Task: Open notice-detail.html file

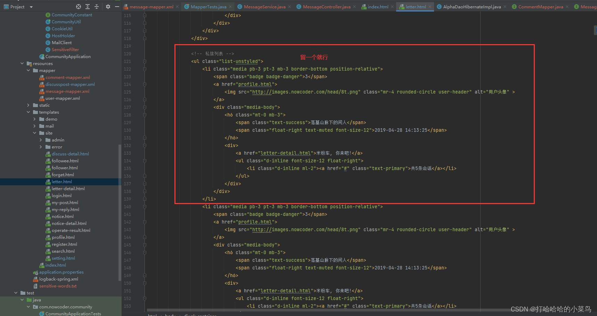Action: [x=69, y=223]
